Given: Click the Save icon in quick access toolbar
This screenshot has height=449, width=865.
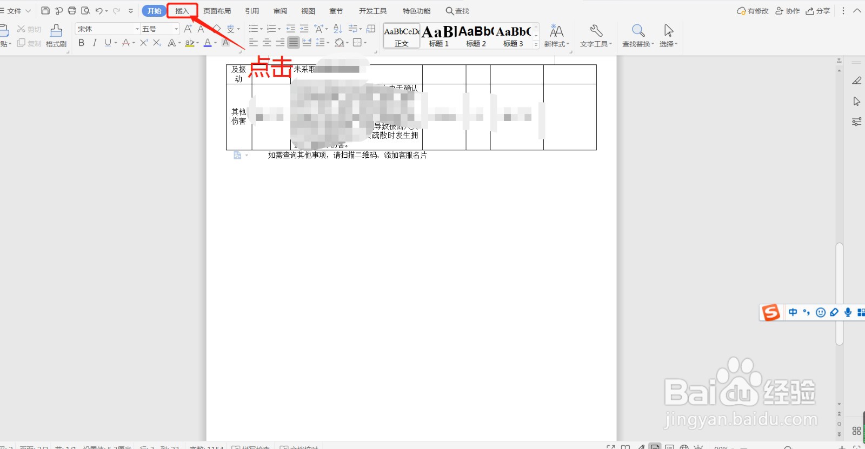Looking at the screenshot, I should tap(45, 11).
